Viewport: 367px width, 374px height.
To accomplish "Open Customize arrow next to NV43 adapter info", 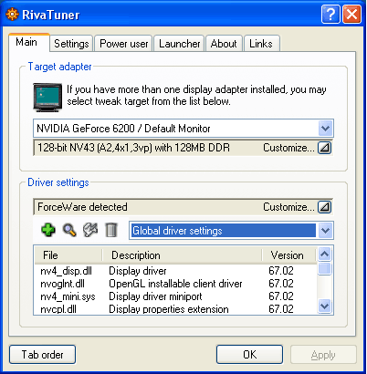I will 324,148.
